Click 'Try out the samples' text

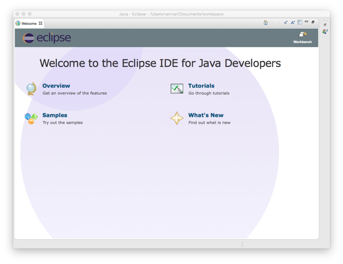point(63,123)
